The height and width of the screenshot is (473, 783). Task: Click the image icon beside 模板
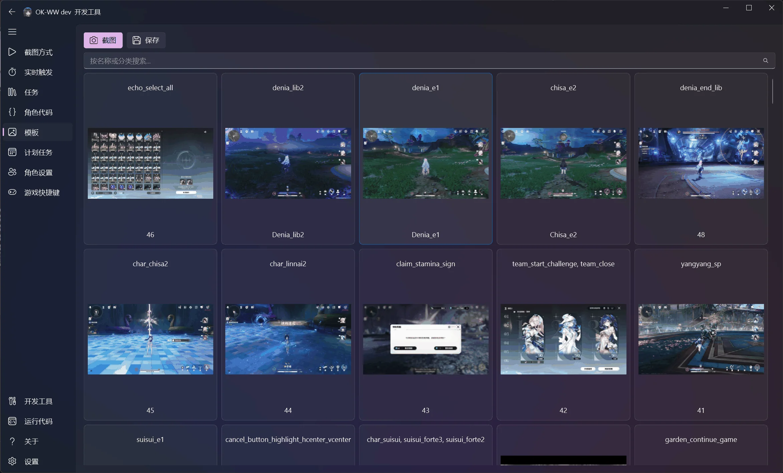tap(12, 132)
